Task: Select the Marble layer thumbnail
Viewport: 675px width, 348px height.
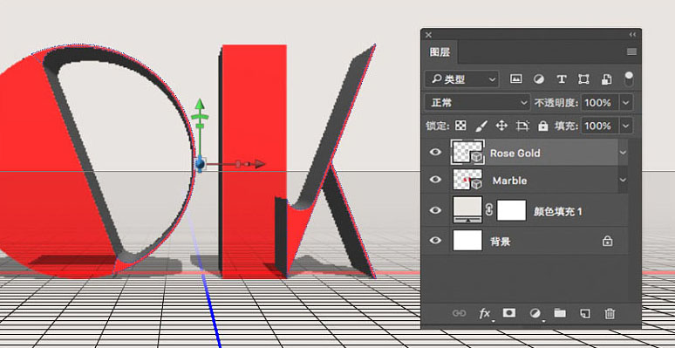Action: tap(467, 180)
